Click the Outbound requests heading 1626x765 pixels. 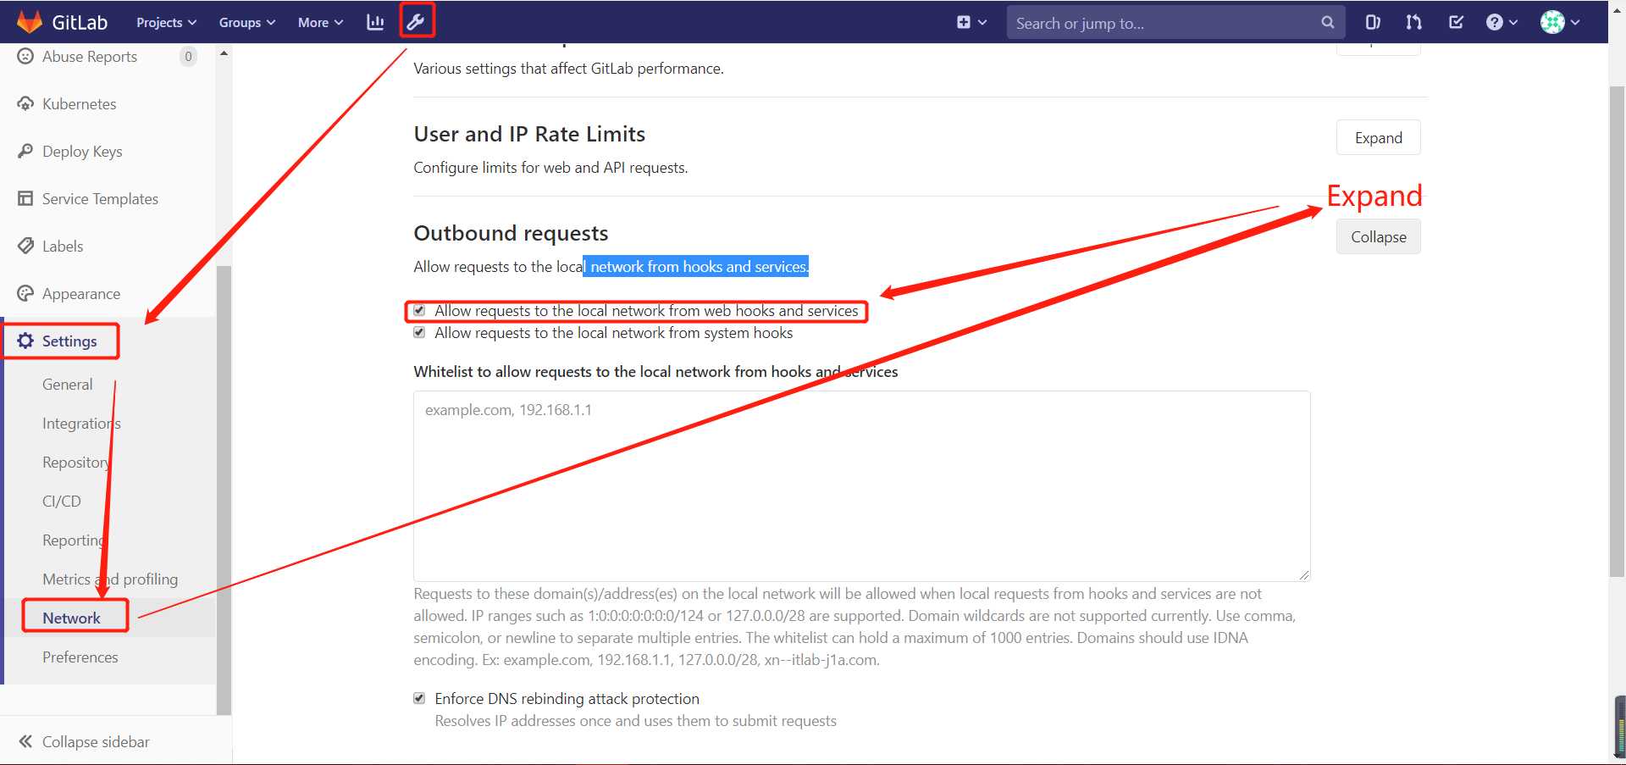[511, 233]
